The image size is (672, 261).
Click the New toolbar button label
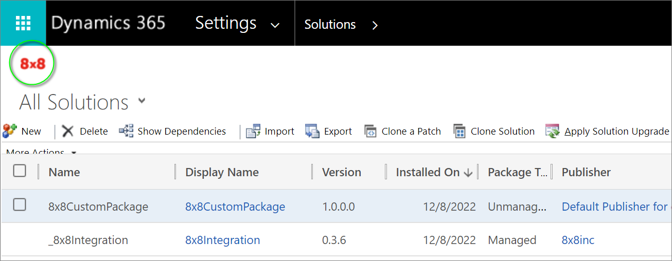(x=31, y=132)
